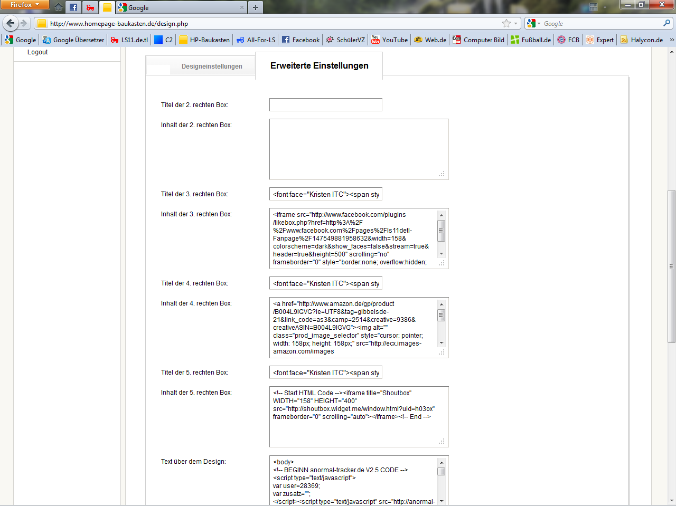Screen dimensions: 676x506
Task: Go back one page
Action: (x=11, y=23)
